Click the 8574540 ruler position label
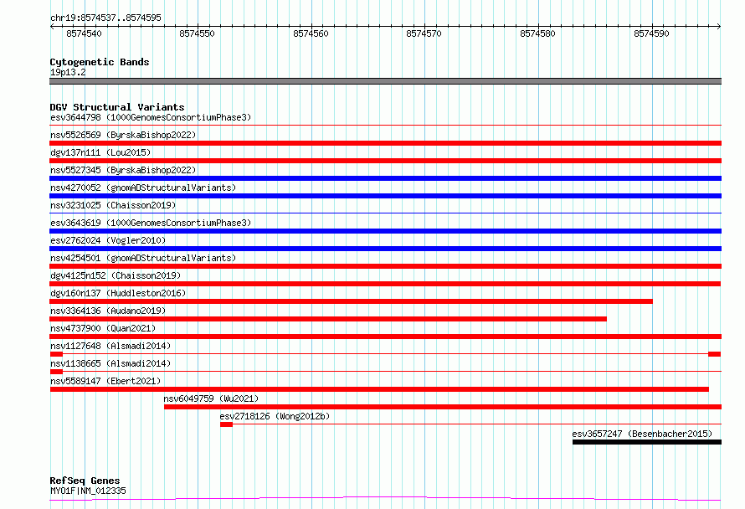This screenshot has height=509, width=745. tap(84, 33)
